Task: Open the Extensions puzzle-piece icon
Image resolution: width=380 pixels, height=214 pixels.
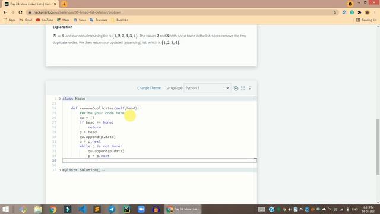Action: pyautogui.click(x=360, y=12)
